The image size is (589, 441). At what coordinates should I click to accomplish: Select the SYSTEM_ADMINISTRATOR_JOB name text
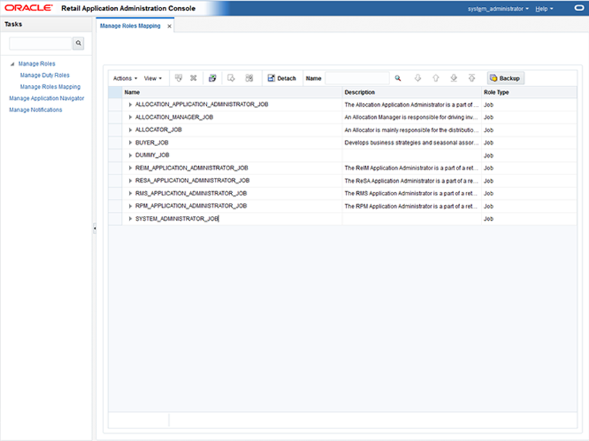[x=177, y=219]
